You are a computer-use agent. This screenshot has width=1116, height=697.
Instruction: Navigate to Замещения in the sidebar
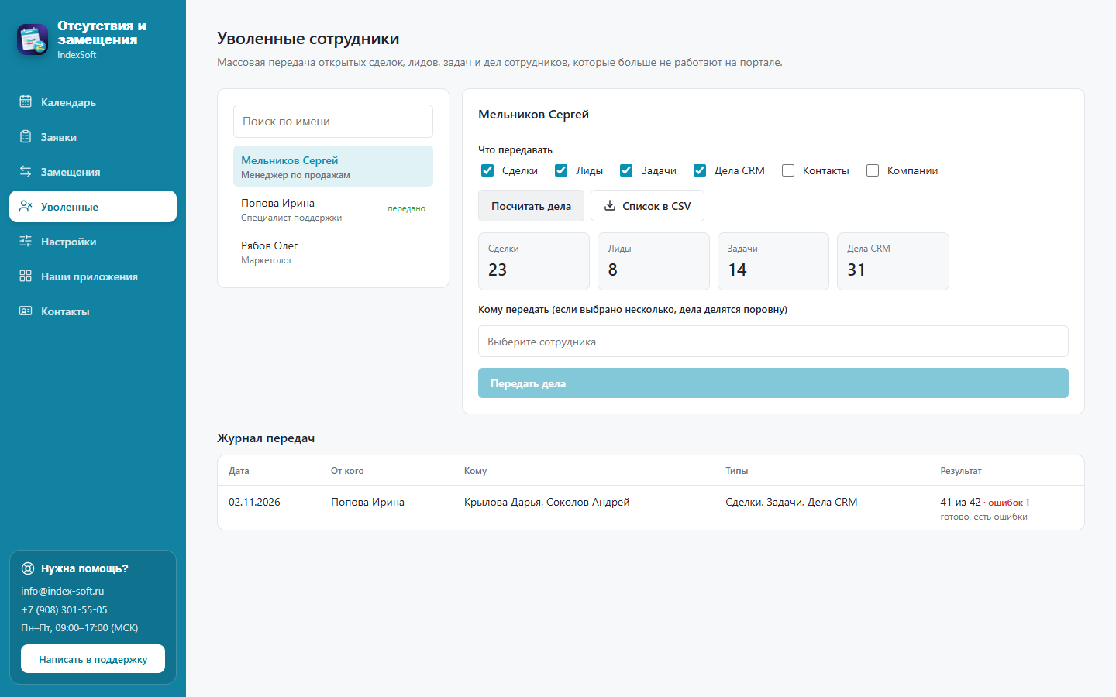point(93,172)
